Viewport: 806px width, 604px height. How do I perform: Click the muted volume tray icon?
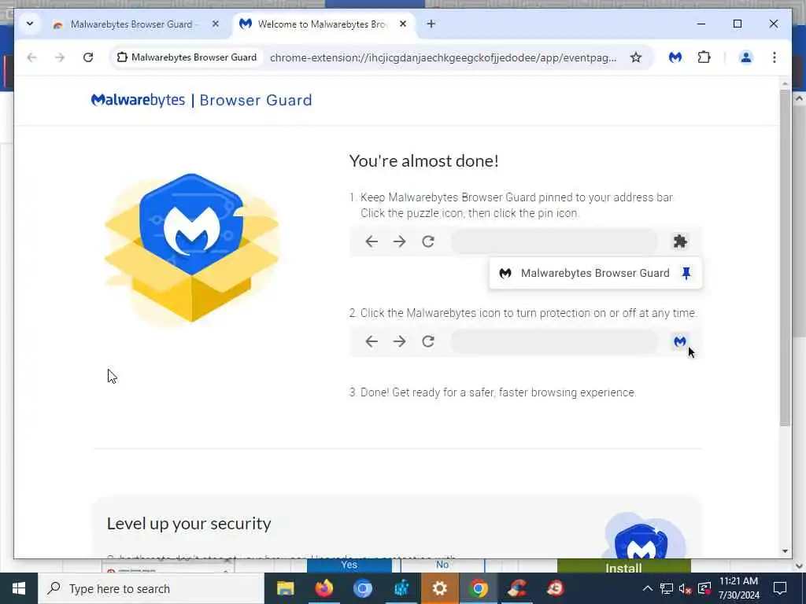[x=686, y=588]
